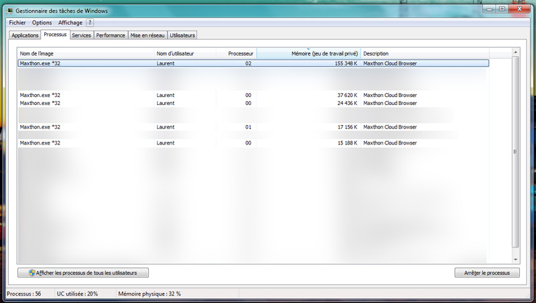Click Task Manager icon in title bar
Viewport: 536px width, 303px height.
coord(9,11)
